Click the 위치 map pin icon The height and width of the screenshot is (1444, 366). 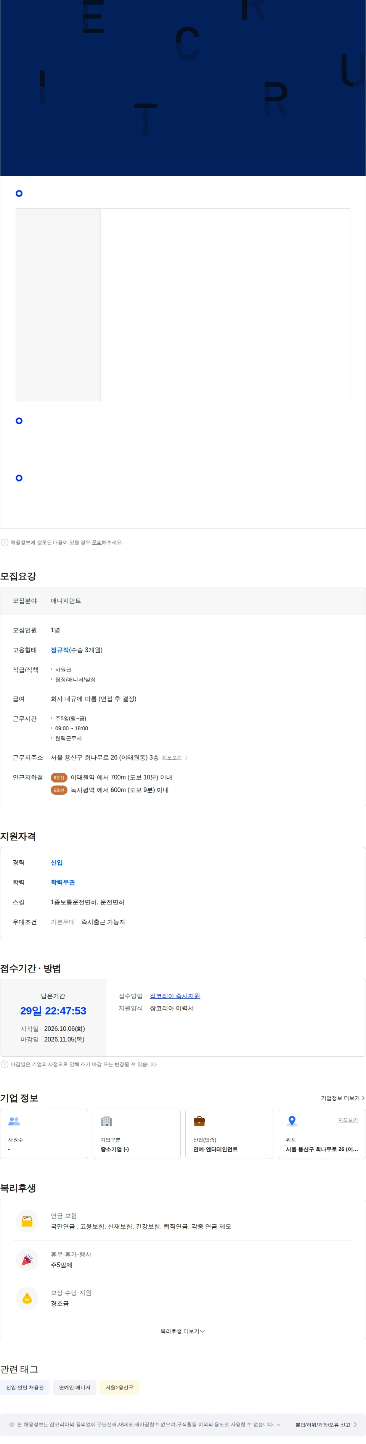[x=291, y=1120]
